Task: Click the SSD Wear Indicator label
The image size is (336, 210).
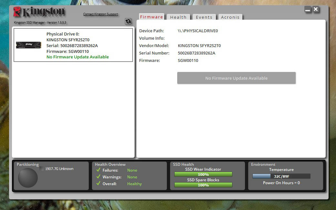Action: (203, 169)
